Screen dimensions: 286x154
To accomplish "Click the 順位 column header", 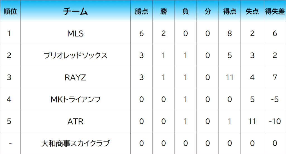I will point(10,11).
